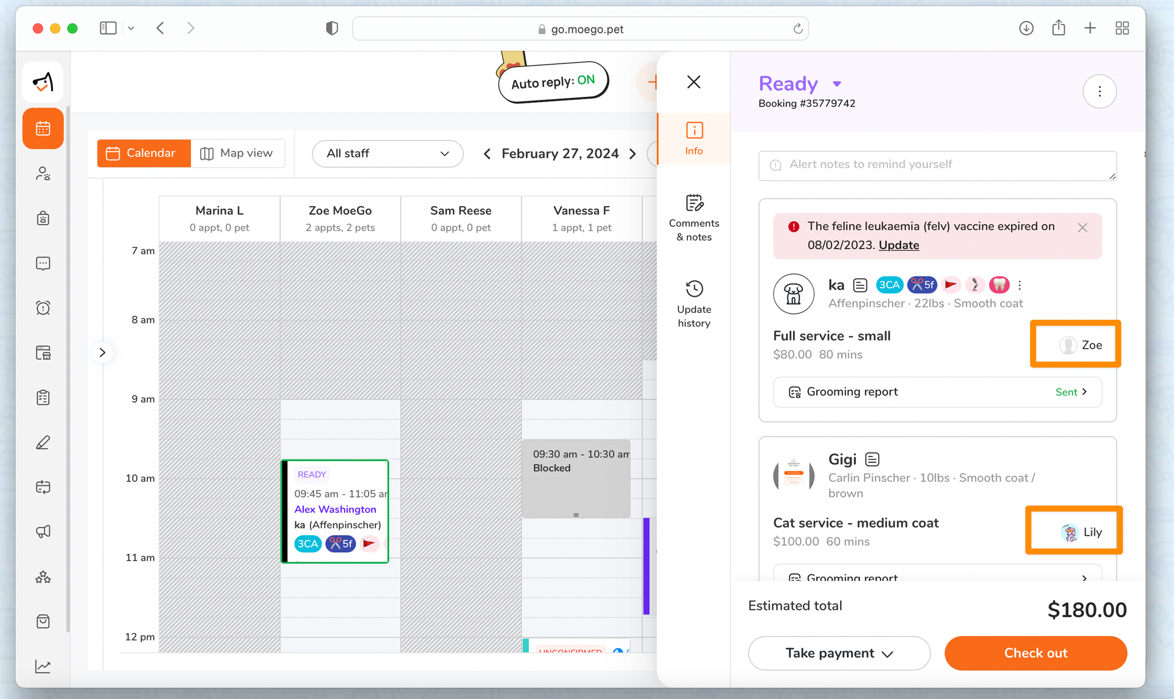This screenshot has width=1174, height=699.
Task: Open the clients icon in sidebar
Action: pyautogui.click(x=43, y=174)
